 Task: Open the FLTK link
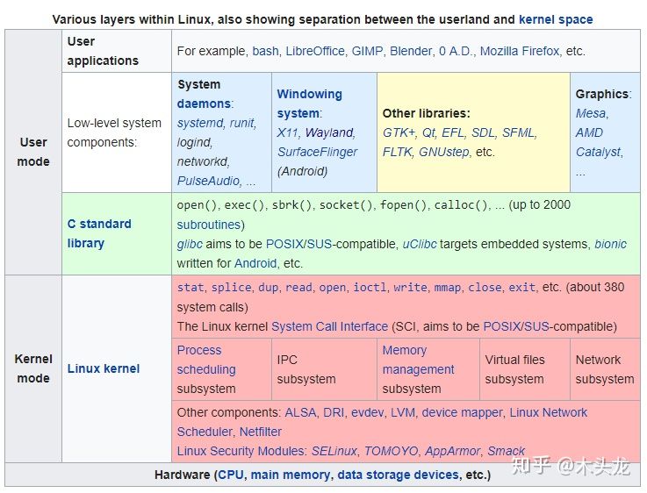tap(397, 152)
